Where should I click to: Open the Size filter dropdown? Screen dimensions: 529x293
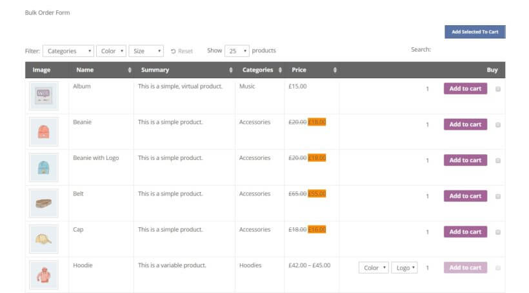[x=146, y=51]
